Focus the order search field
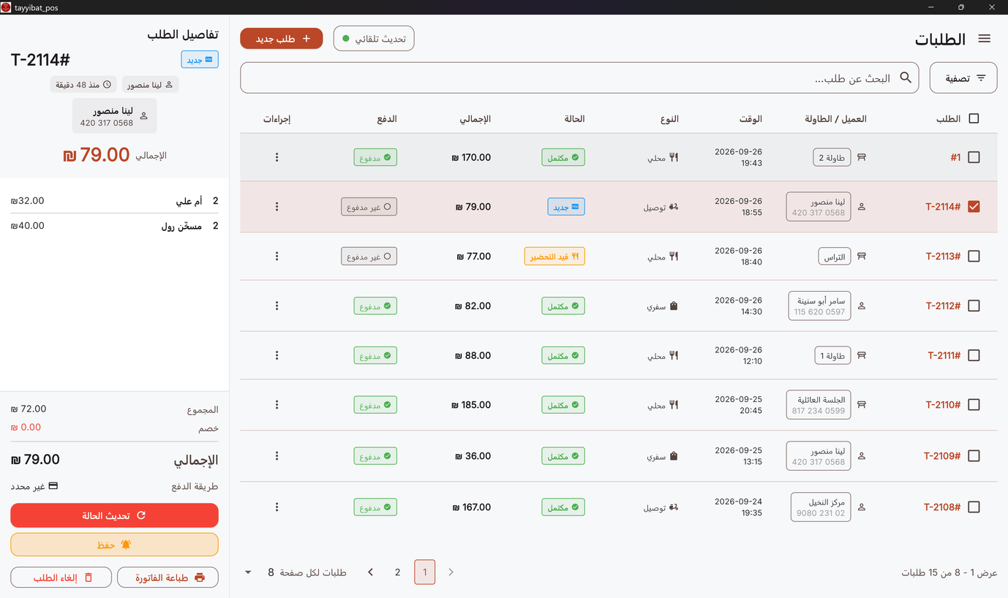The height and width of the screenshot is (598, 1008). click(x=579, y=77)
